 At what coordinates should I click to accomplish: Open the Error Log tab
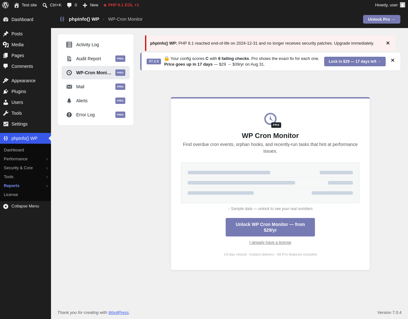(96, 115)
